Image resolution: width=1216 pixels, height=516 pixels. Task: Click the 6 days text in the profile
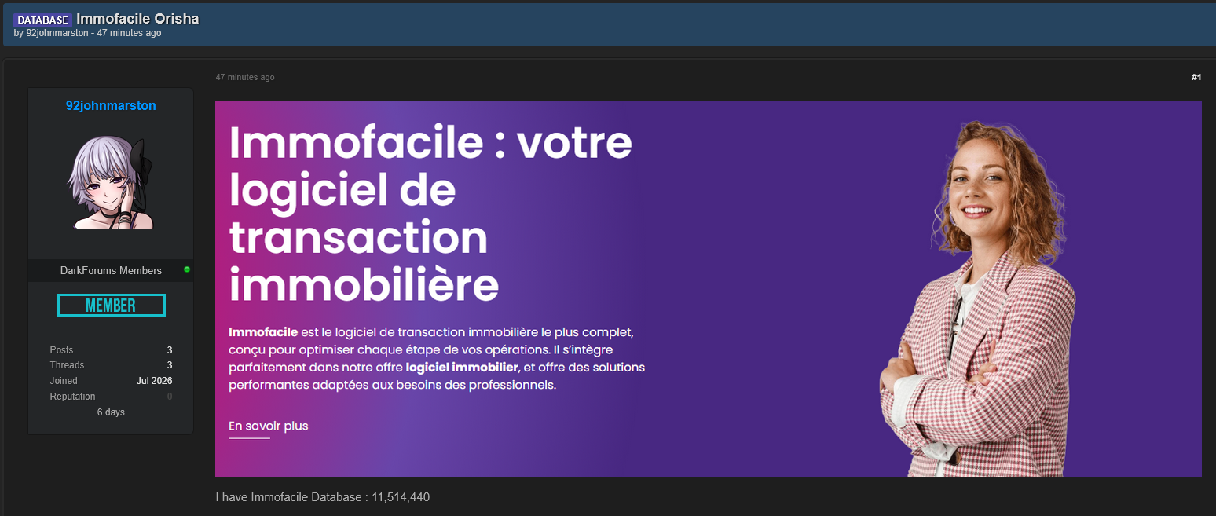[111, 412]
